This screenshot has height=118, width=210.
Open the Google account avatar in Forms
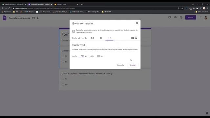[x=206, y=17]
